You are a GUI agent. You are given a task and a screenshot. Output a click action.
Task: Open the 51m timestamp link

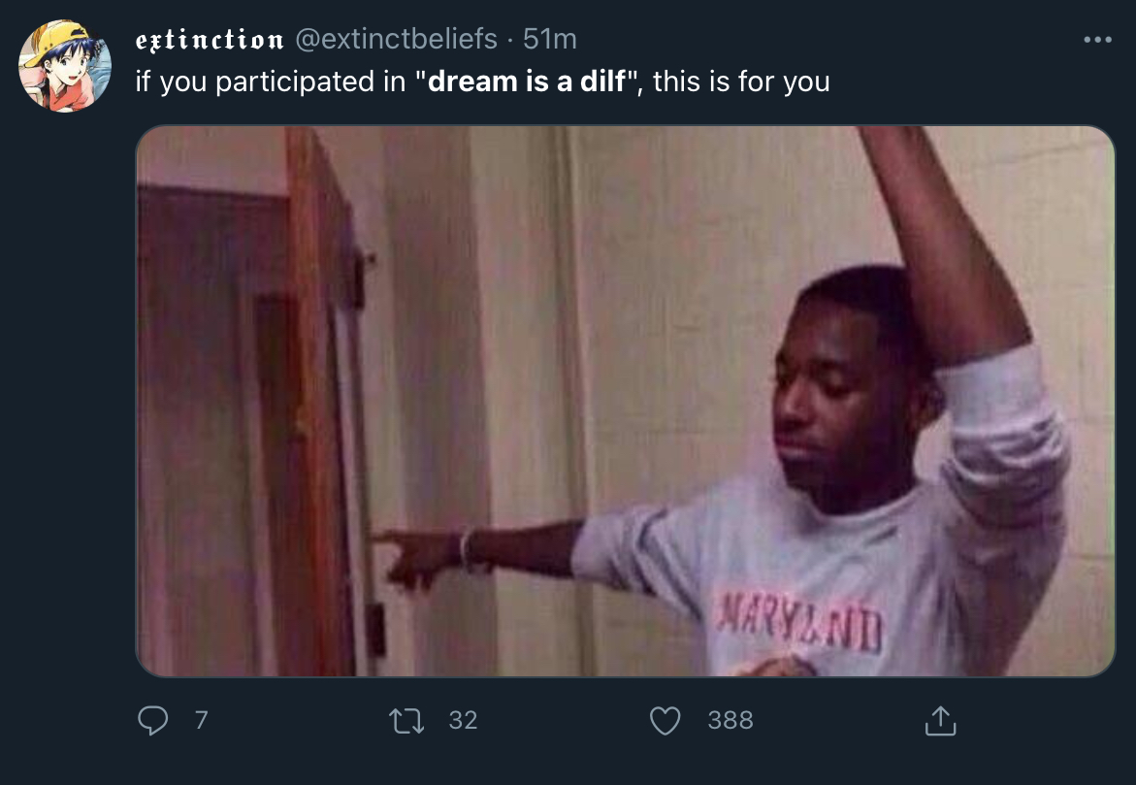point(550,39)
